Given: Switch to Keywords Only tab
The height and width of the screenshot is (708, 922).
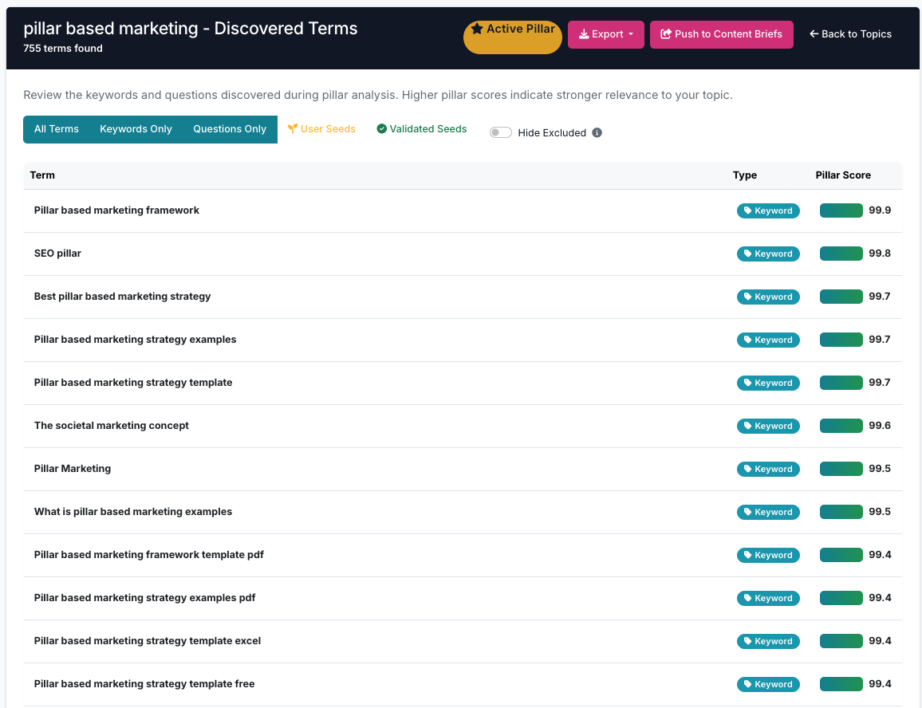Looking at the screenshot, I should [136, 129].
